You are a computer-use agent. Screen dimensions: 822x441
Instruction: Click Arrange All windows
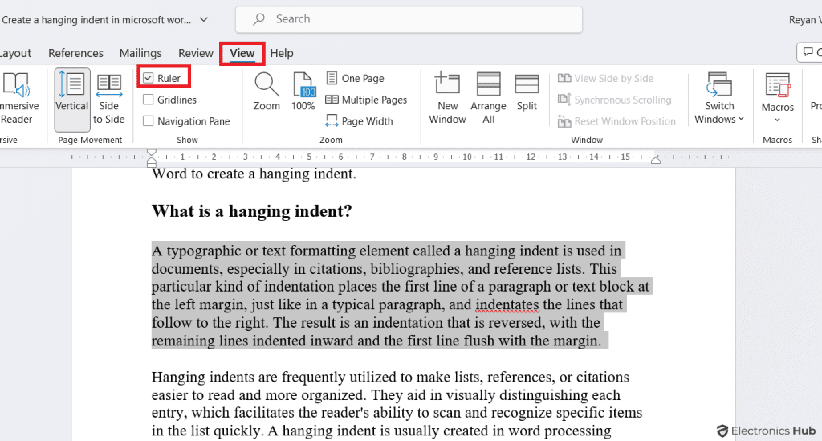(x=488, y=98)
